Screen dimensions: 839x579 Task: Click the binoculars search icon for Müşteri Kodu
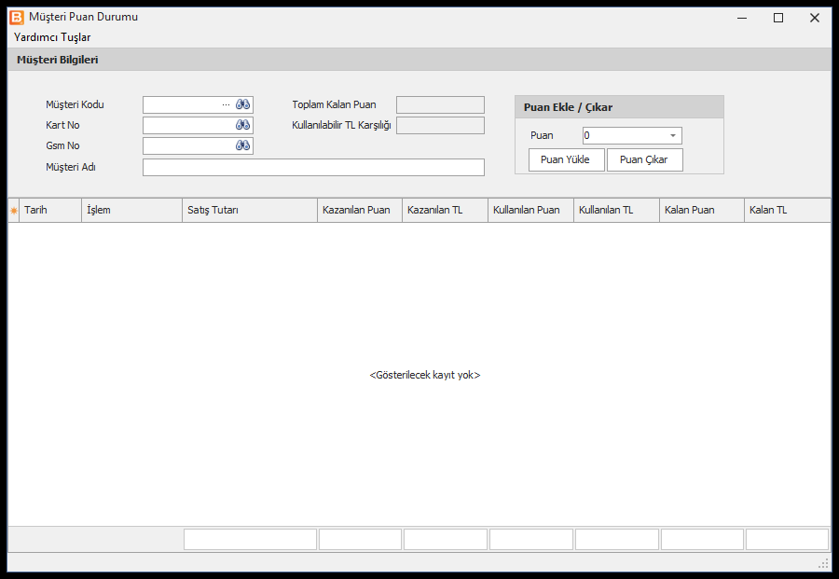coord(243,104)
